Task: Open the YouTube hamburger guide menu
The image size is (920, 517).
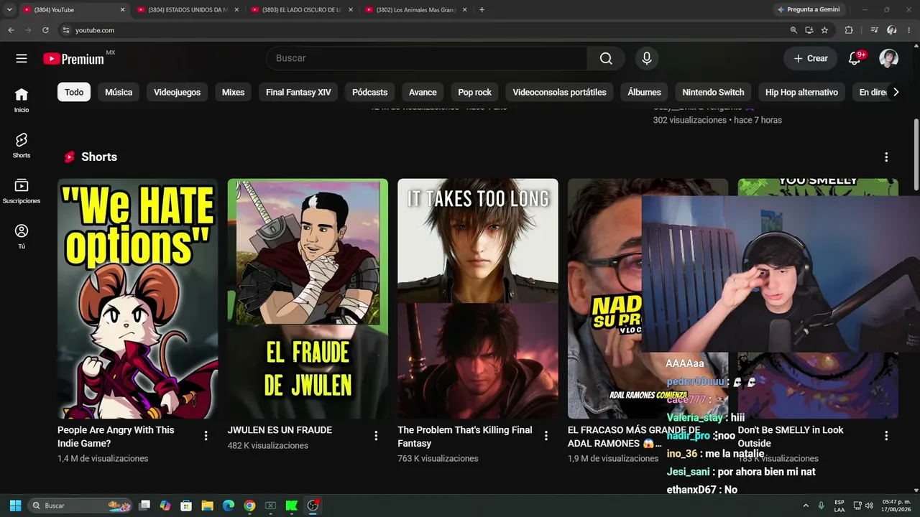Action: [x=22, y=58]
